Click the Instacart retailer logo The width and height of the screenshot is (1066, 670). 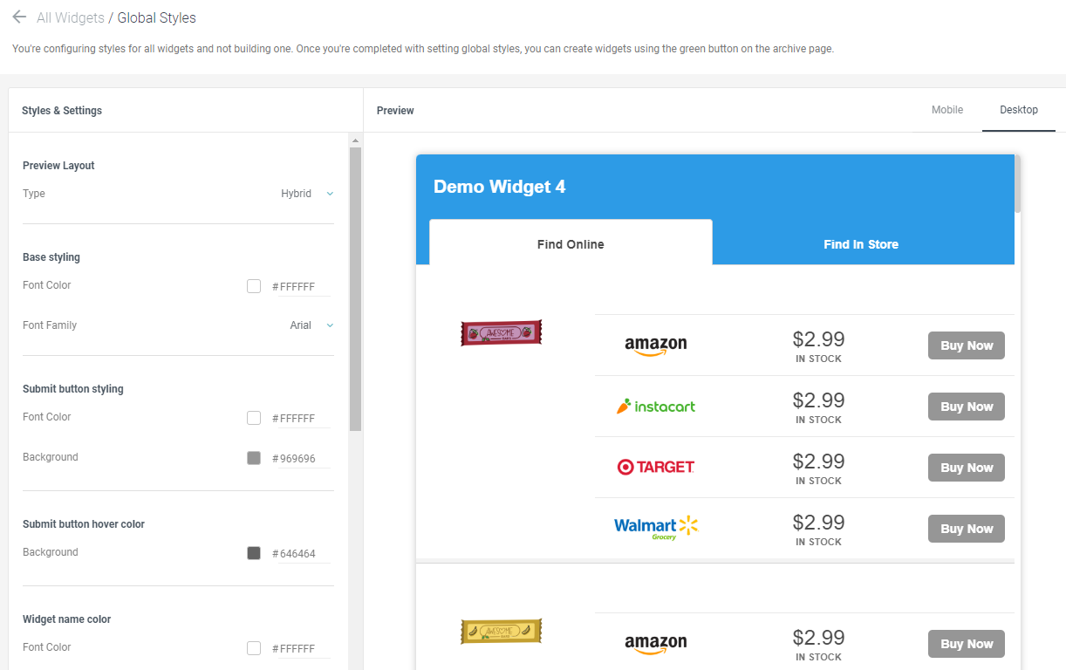(656, 407)
